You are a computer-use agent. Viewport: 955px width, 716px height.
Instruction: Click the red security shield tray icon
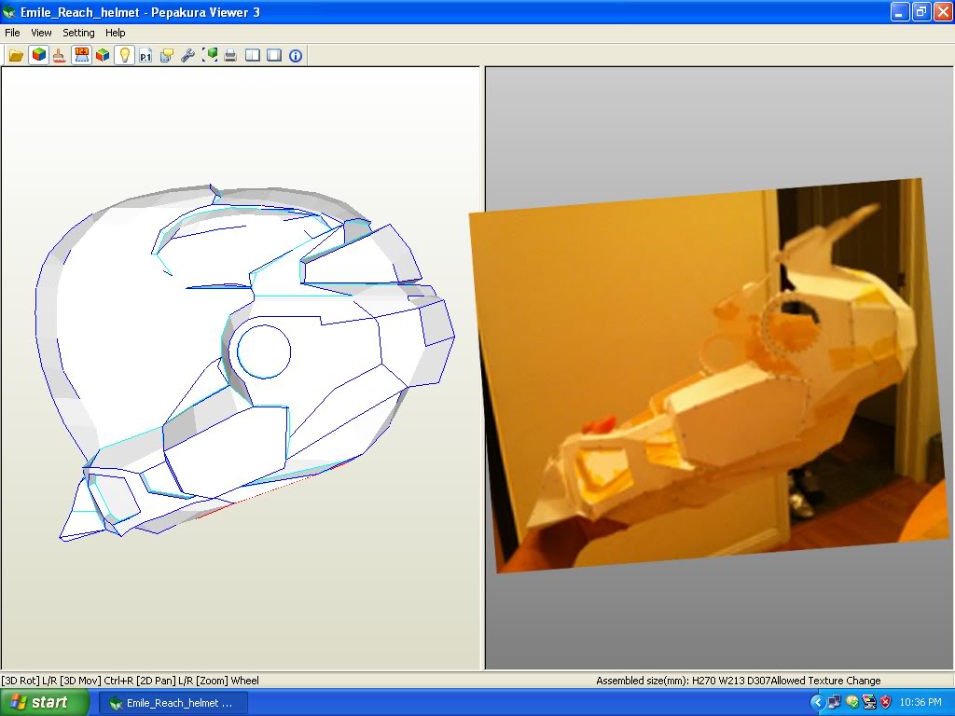click(886, 703)
